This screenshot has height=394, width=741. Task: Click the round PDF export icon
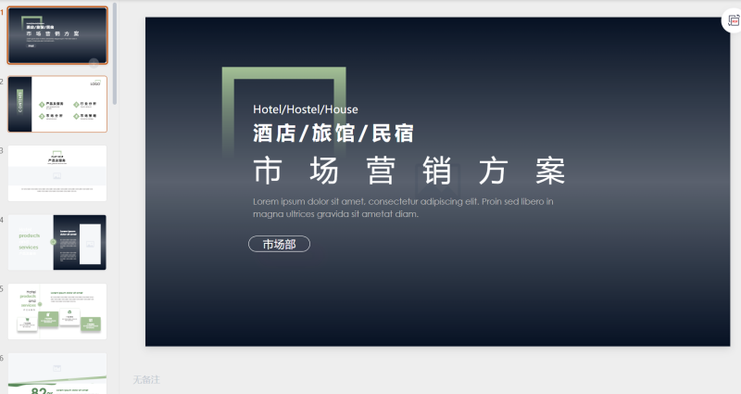734,21
